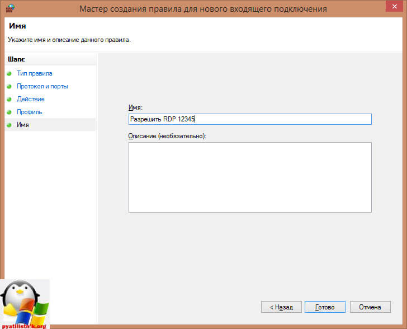Image resolution: width=407 pixels, height=329 pixels.
Task: Select the Имя step in sidebar
Action: (x=23, y=125)
